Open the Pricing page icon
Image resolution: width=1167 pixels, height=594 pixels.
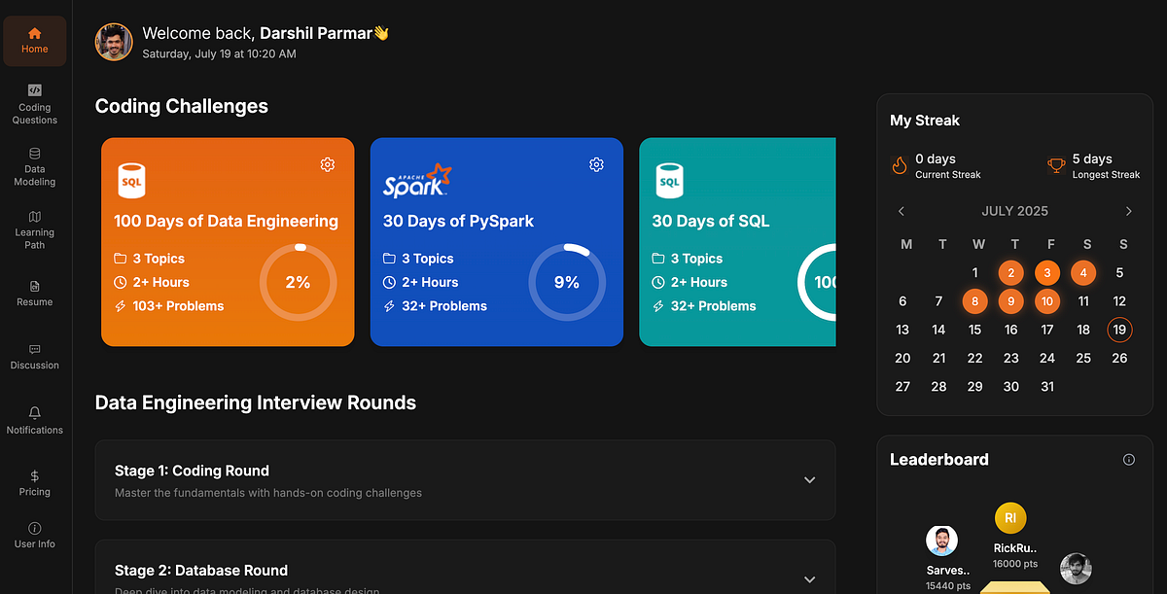pyautogui.click(x=34, y=477)
